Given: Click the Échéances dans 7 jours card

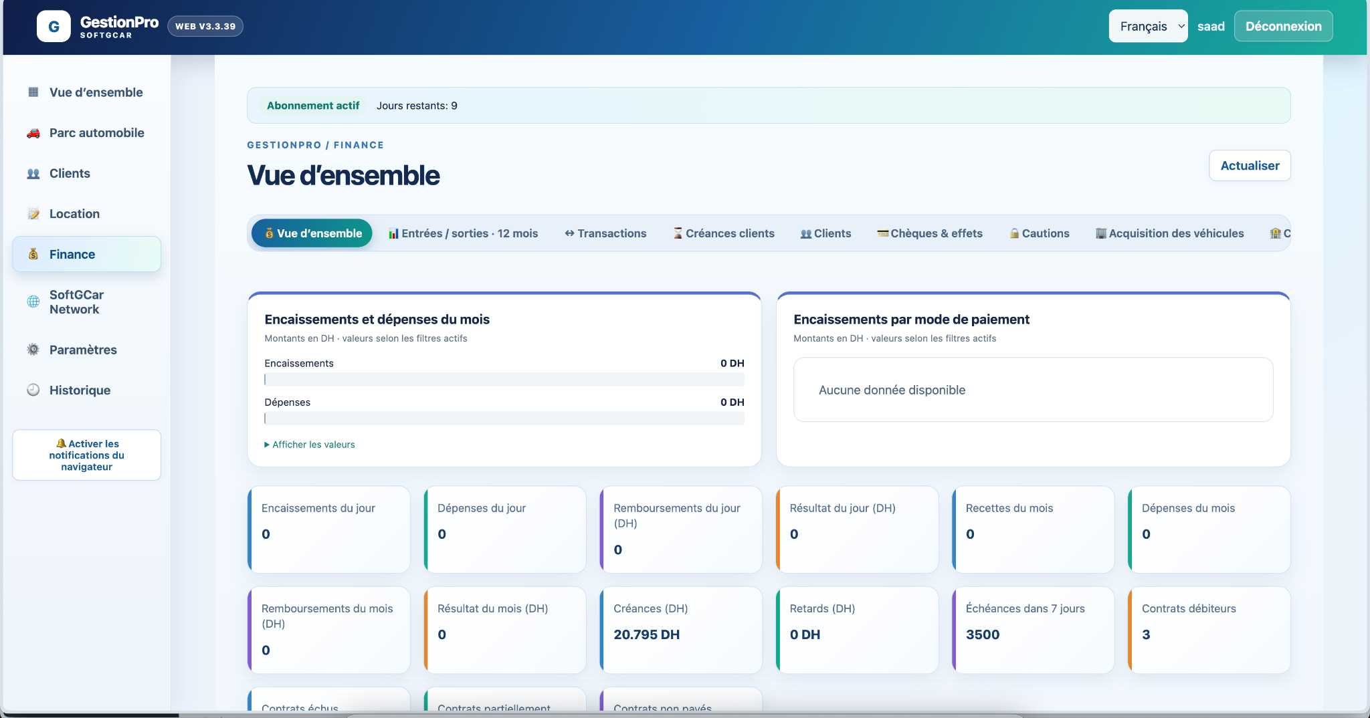Looking at the screenshot, I should click(x=1033, y=630).
